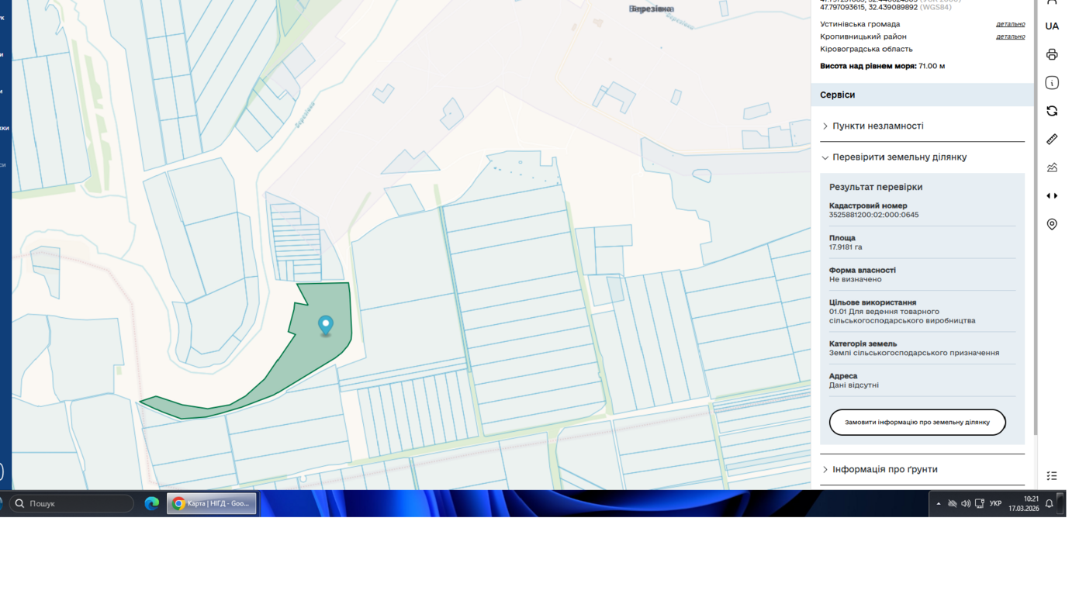Print the map with the printer icon
This screenshot has height=611, width=1086.
coord(1052,54)
